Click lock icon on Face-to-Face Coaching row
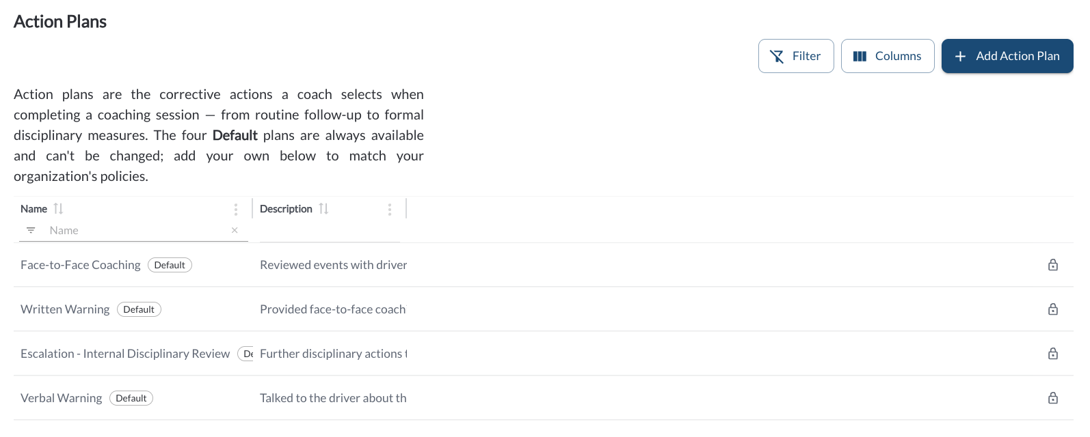This screenshot has height=437, width=1090. pyautogui.click(x=1053, y=265)
